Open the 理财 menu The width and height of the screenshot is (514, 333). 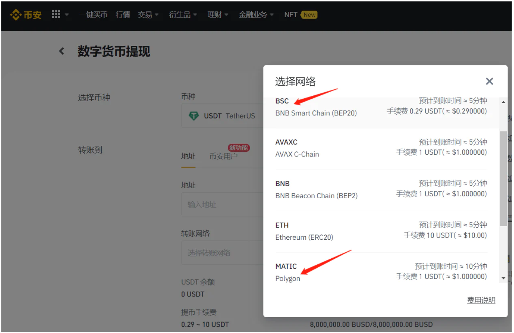pos(215,15)
